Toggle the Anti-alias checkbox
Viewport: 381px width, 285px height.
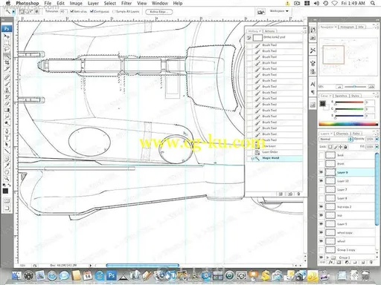[72, 11]
